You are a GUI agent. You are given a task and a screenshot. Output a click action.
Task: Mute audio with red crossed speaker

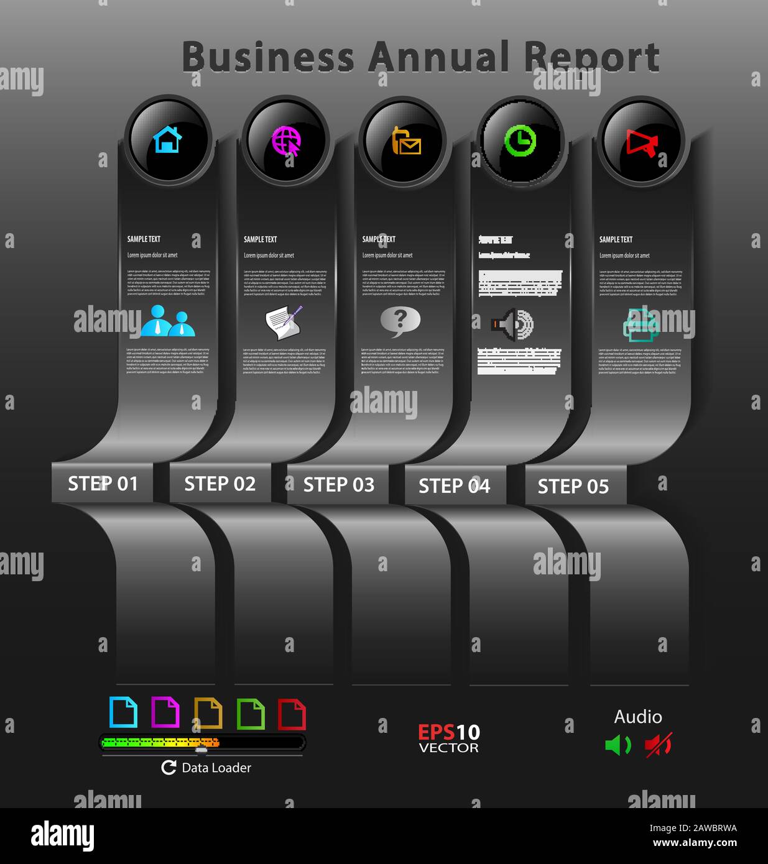pos(658,745)
